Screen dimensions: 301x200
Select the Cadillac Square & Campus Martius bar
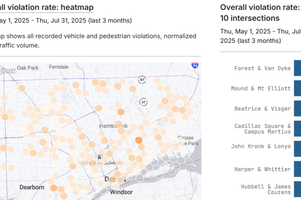coord(297,128)
